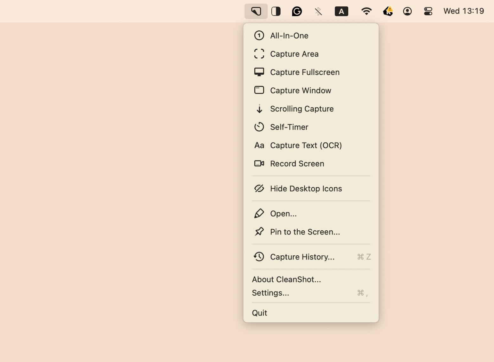Open the Wi-Fi status menu
This screenshot has height=362, width=494.
[x=366, y=11]
